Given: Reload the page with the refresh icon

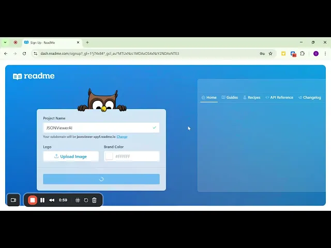Looking at the screenshot, I should coord(24,54).
